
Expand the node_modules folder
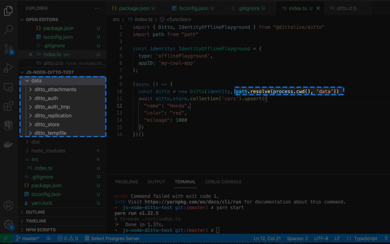[62, 151]
